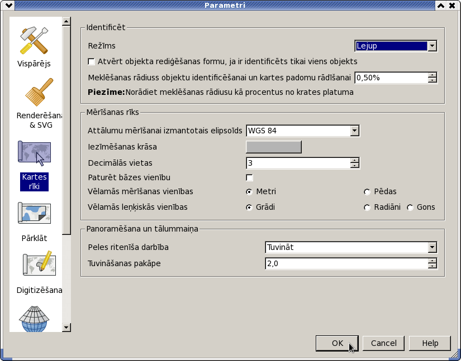Click the Kartes rīki label
461x361 pixels.
coord(35,182)
